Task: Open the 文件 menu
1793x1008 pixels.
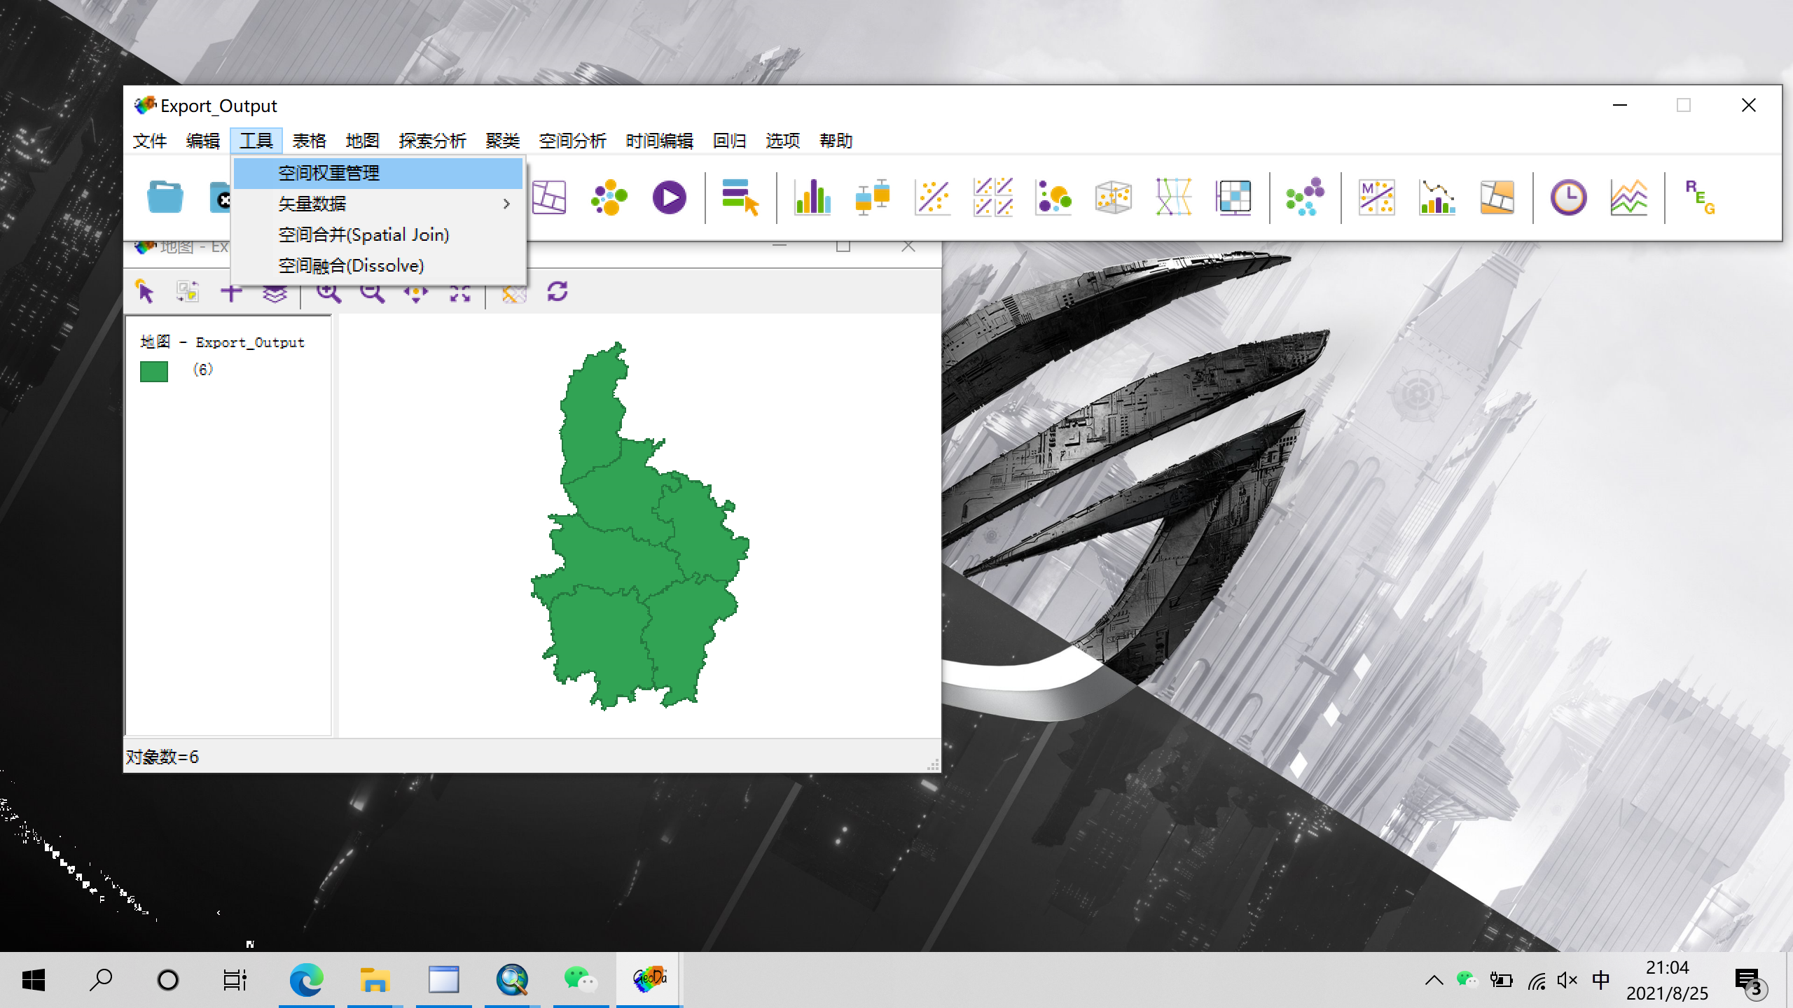Action: tap(150, 141)
